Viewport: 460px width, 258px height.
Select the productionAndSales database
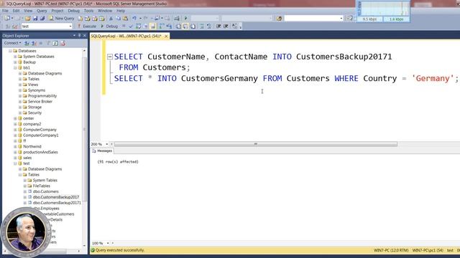(40, 152)
